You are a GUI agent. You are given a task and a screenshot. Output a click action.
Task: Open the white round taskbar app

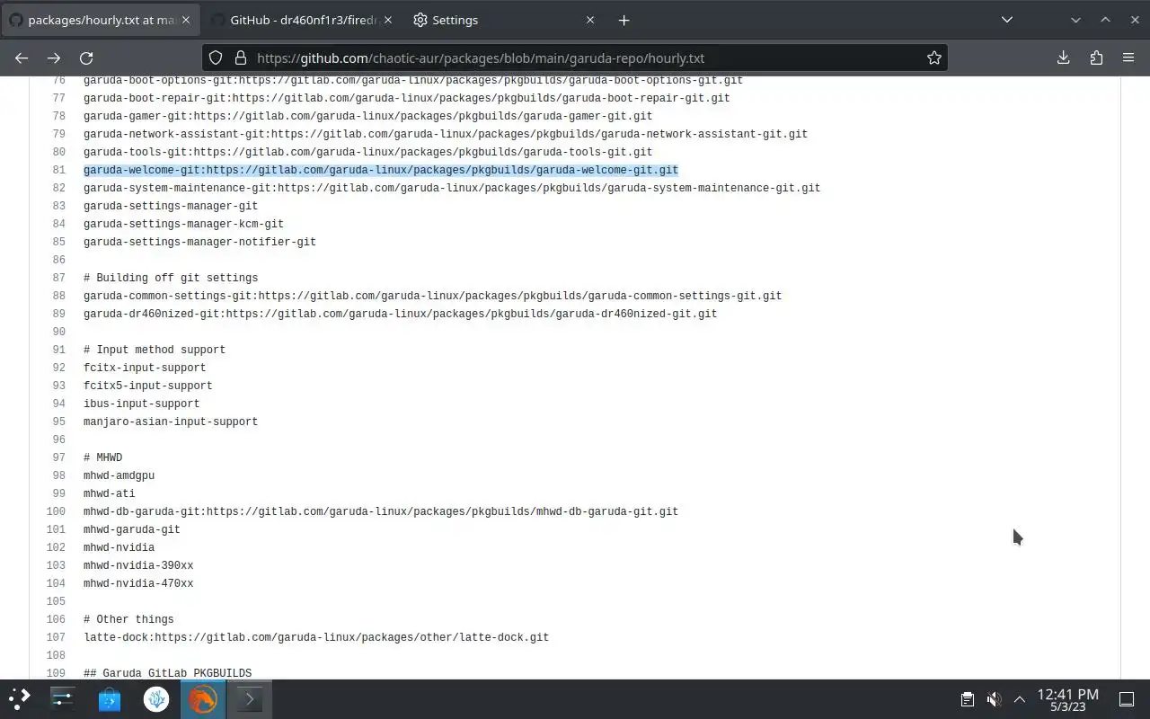tap(156, 698)
